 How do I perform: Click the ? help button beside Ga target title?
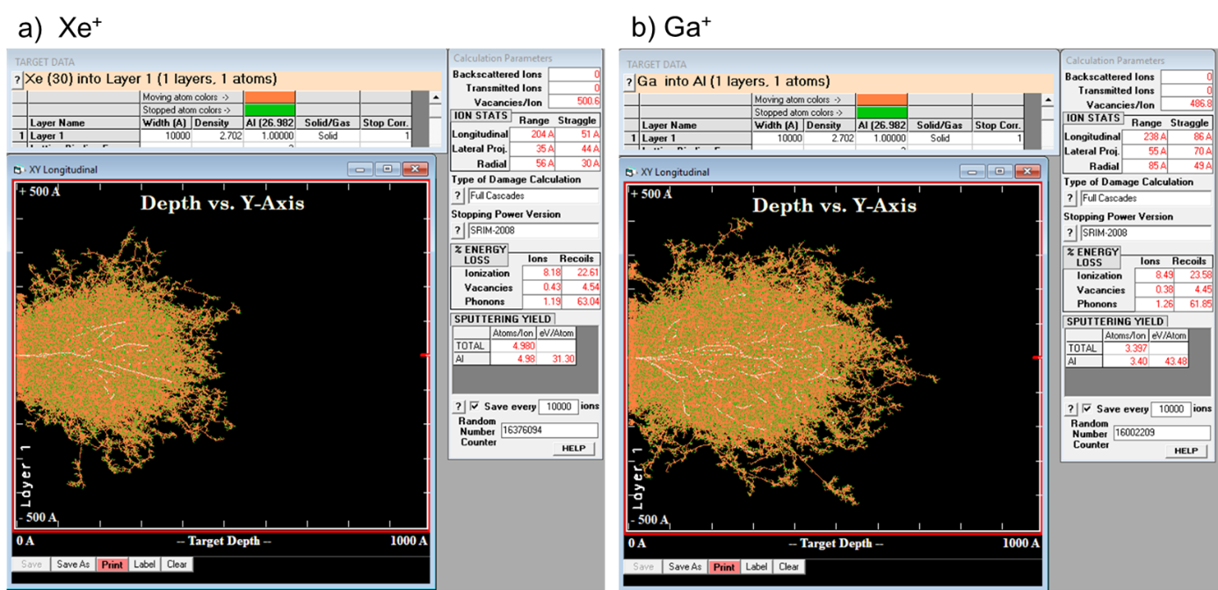coord(628,83)
